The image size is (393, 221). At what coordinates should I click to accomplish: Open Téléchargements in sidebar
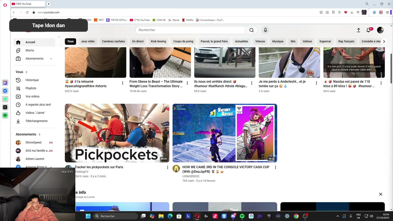[34, 121]
